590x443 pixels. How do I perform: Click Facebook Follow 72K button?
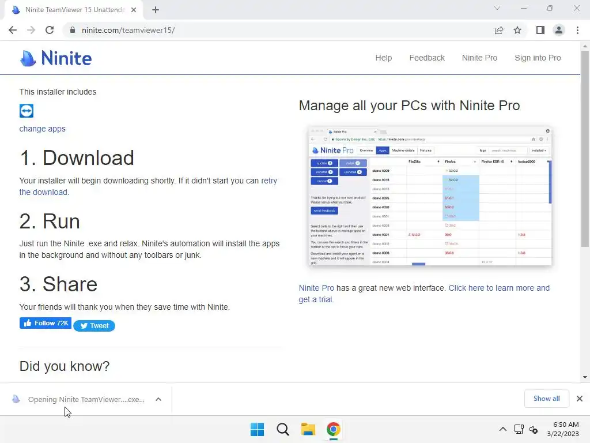coord(46,323)
